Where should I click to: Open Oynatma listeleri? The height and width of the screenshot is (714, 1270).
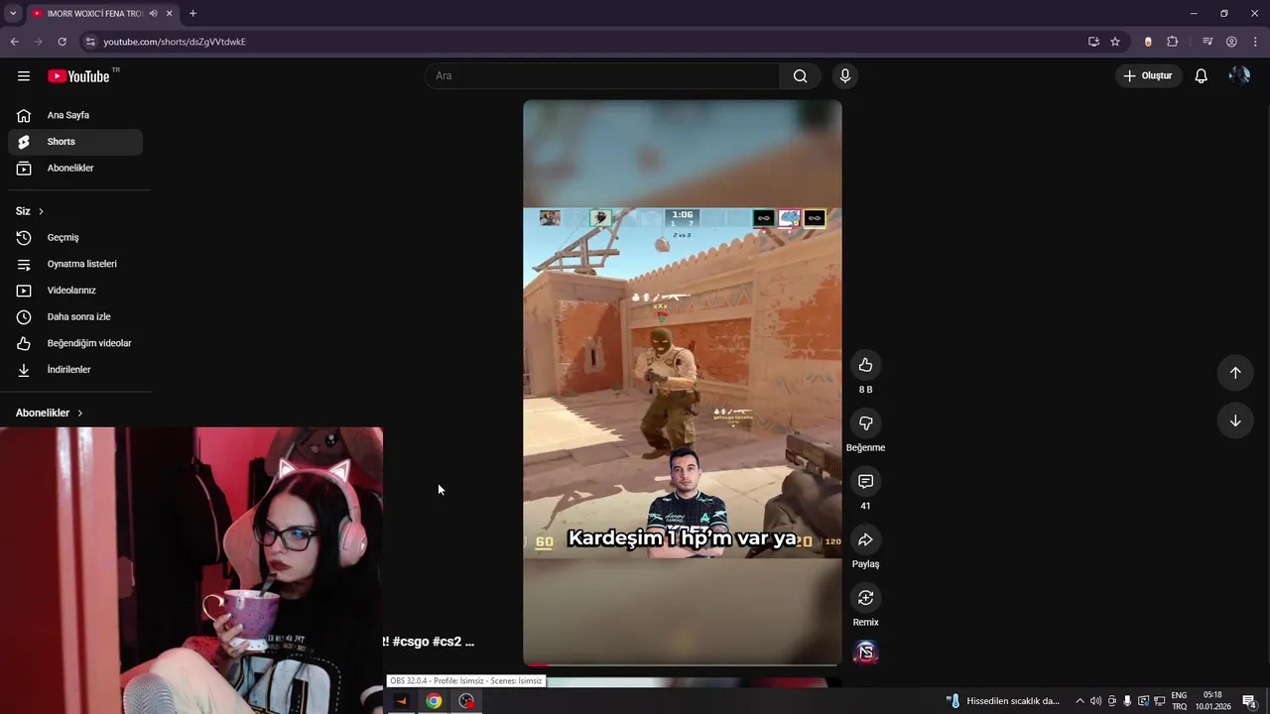75,264
